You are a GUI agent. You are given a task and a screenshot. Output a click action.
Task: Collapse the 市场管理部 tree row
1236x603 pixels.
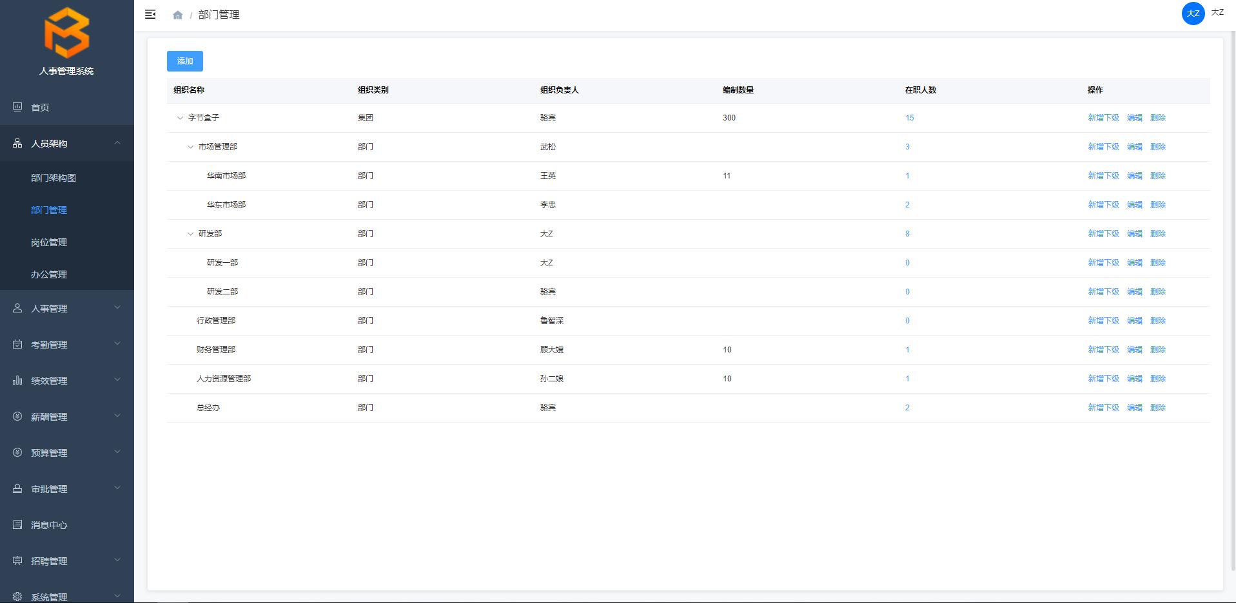point(190,147)
